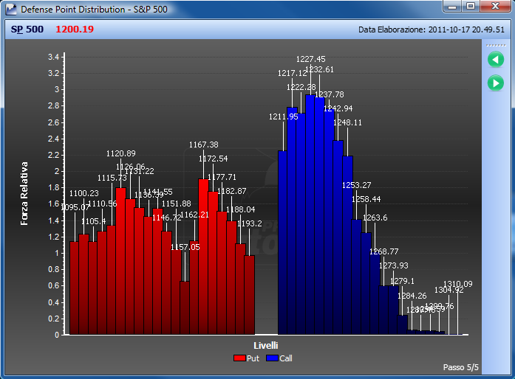Screen dimensions: 515x379
Task: Select the put bar labeled 1120.89
Action: 121,261
